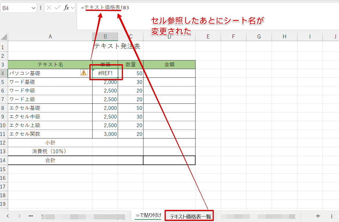Viewport: 339px width, 222px height.
Task: Select the #REF! error cell B4
Action: click(105, 73)
